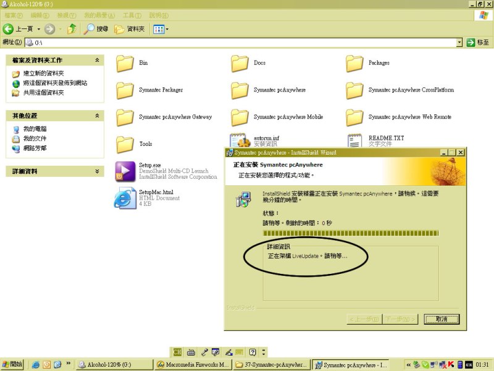Screen dimensions: 494x371
Task: Click the address field showing G:\
Action: pyautogui.click(x=241, y=42)
